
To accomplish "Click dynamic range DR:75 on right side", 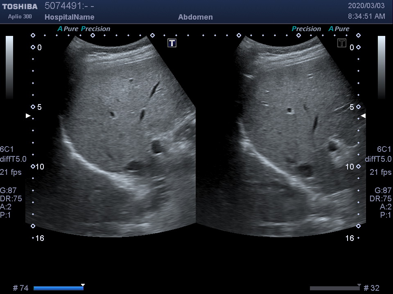I will coord(380,198).
